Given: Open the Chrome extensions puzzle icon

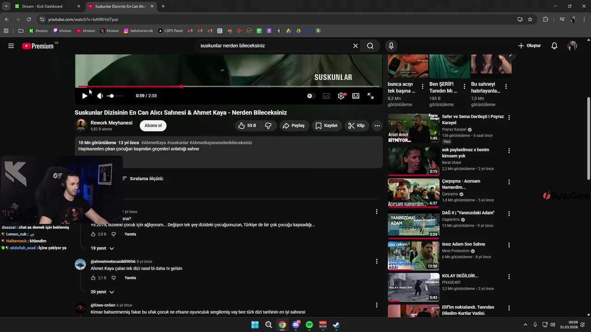Looking at the screenshot, I should coord(546,19).
